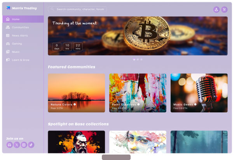234x160 pixels.
Task: Open the Music Geeks community card
Action: (x=199, y=93)
